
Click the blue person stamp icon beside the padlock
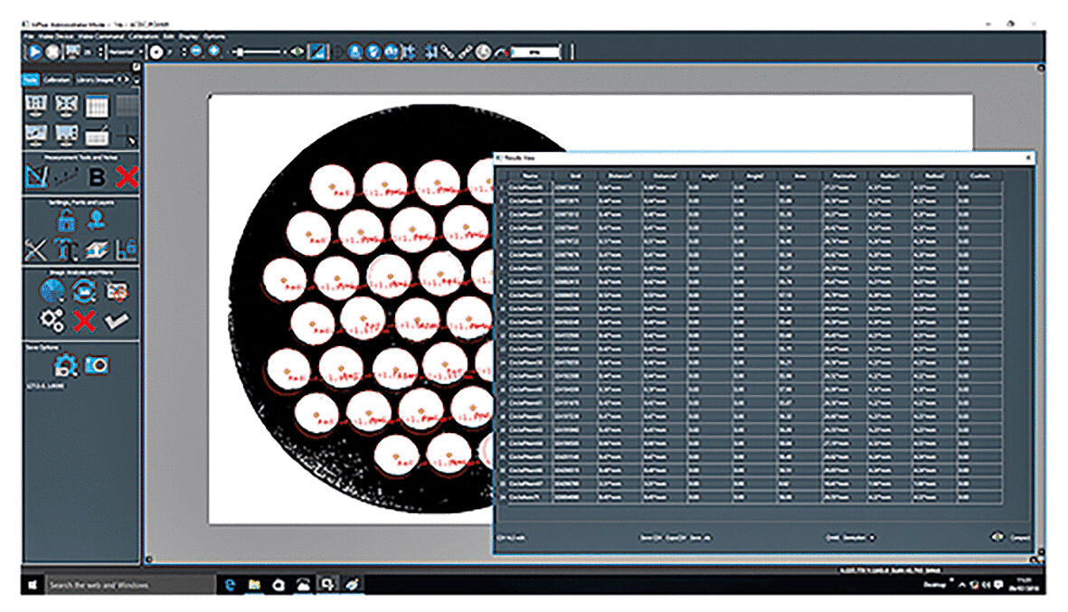click(96, 221)
